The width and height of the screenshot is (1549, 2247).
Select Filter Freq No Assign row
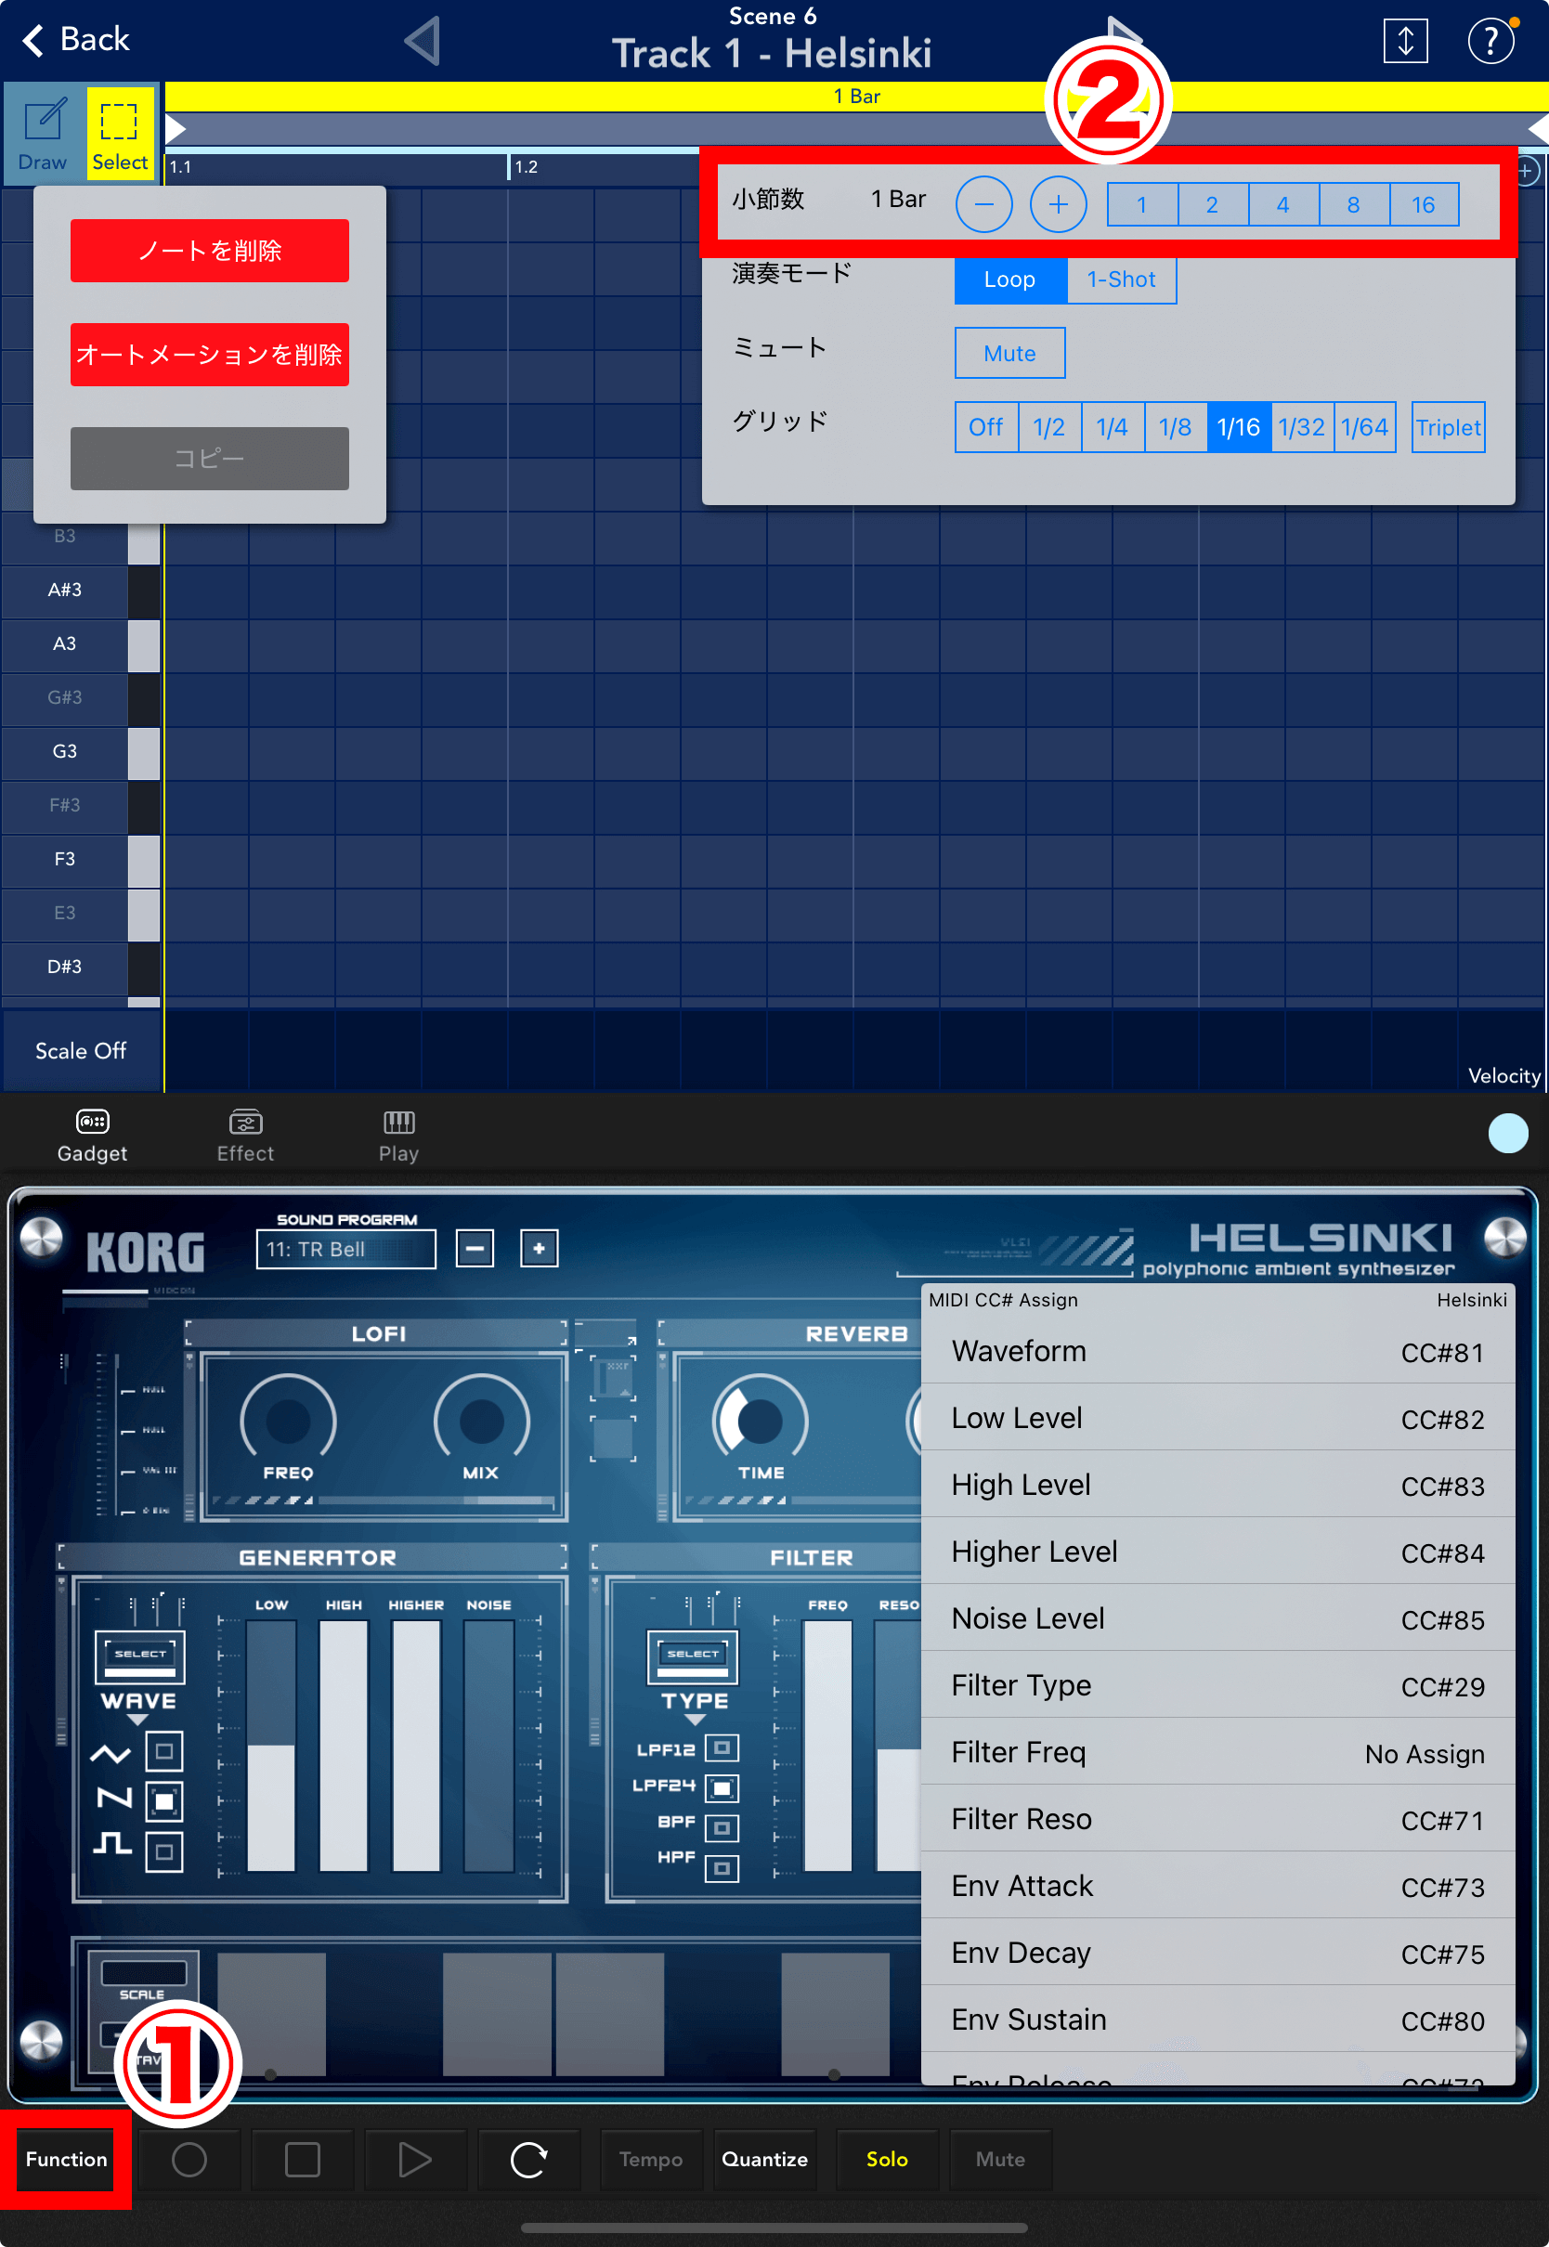pos(1218,1752)
